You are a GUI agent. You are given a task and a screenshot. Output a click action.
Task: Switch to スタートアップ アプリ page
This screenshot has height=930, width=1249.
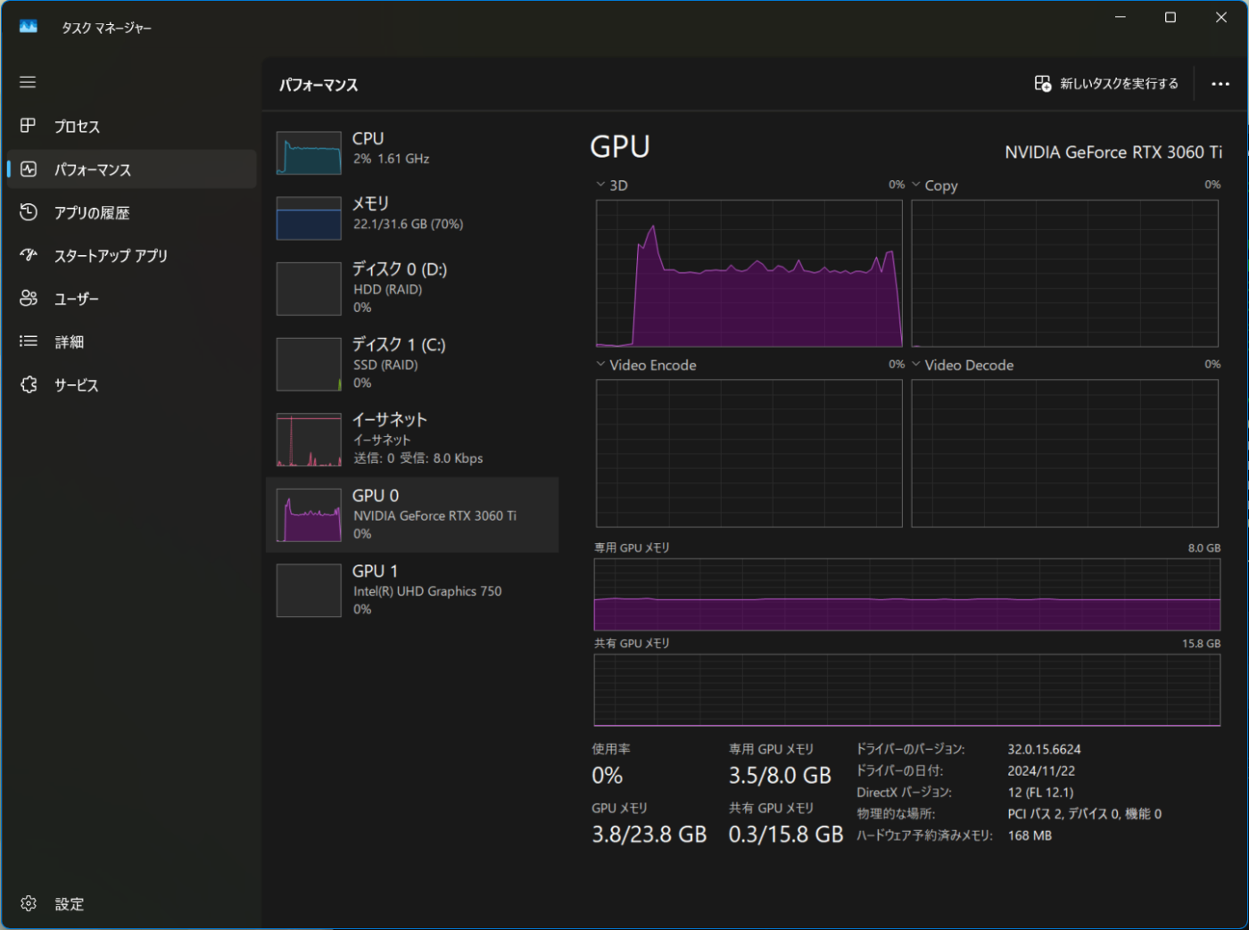pyautogui.click(x=132, y=255)
